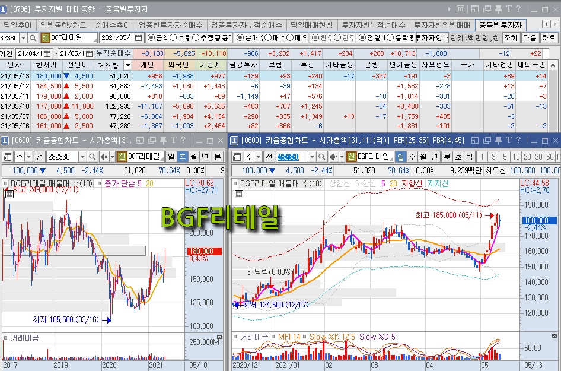Open the calendar for period end date 21/05/1
The height and width of the screenshot is (371, 561).
[x=90, y=53]
